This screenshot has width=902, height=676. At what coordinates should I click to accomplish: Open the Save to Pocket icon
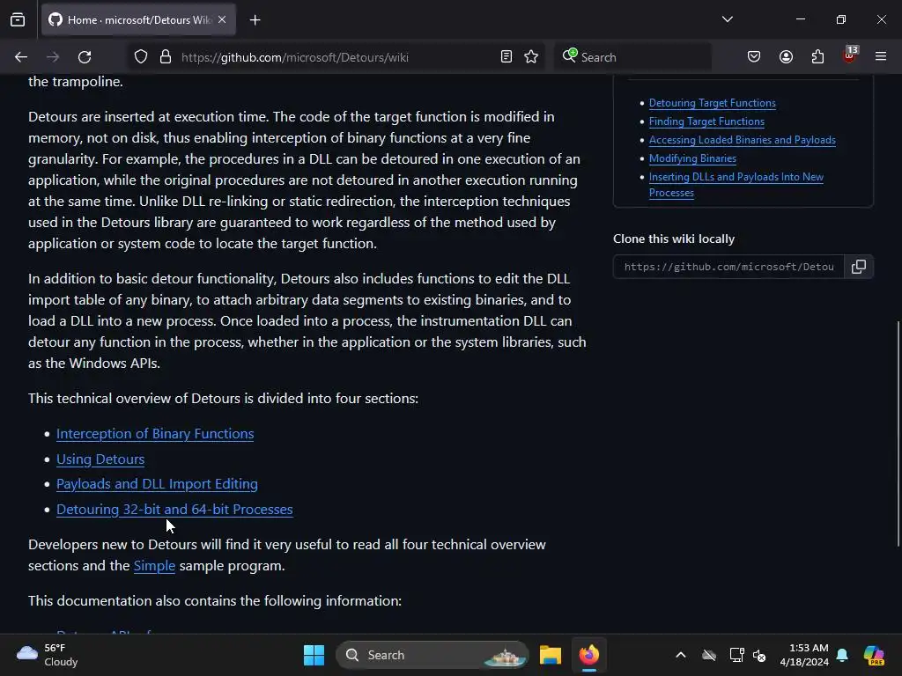pos(754,57)
